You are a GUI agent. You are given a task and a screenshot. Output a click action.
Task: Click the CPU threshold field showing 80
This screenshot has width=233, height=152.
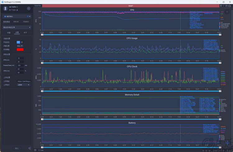click(x=21, y=73)
